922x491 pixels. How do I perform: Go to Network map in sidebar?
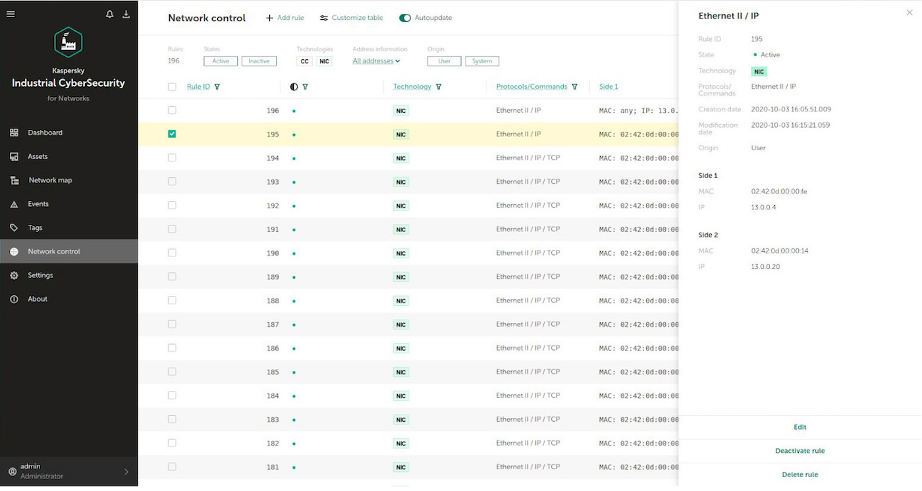[x=50, y=180]
